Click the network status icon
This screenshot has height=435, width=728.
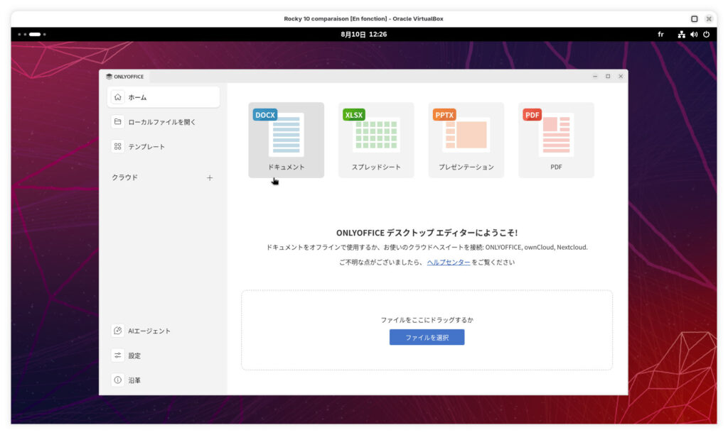pyautogui.click(x=681, y=34)
